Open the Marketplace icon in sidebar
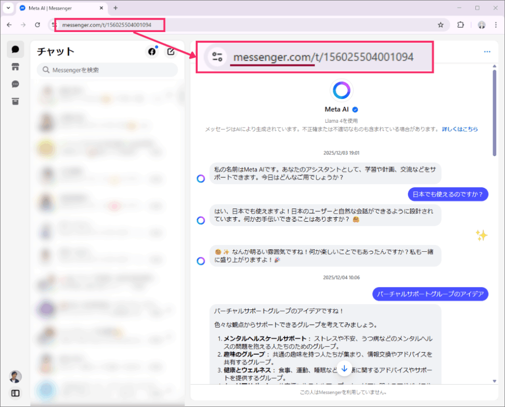Screen dimensions: 505x407 [x=15, y=67]
